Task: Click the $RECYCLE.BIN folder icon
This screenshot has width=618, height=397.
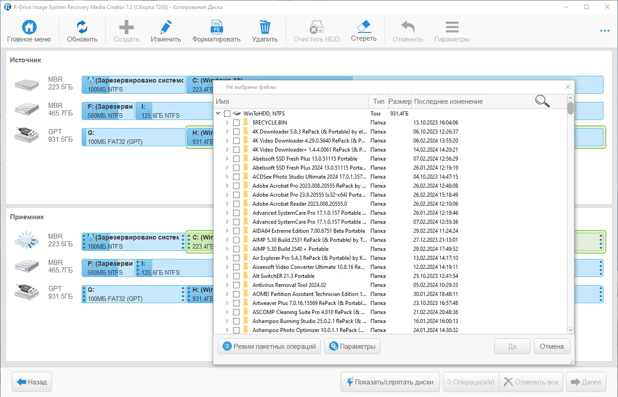Action: click(x=246, y=122)
